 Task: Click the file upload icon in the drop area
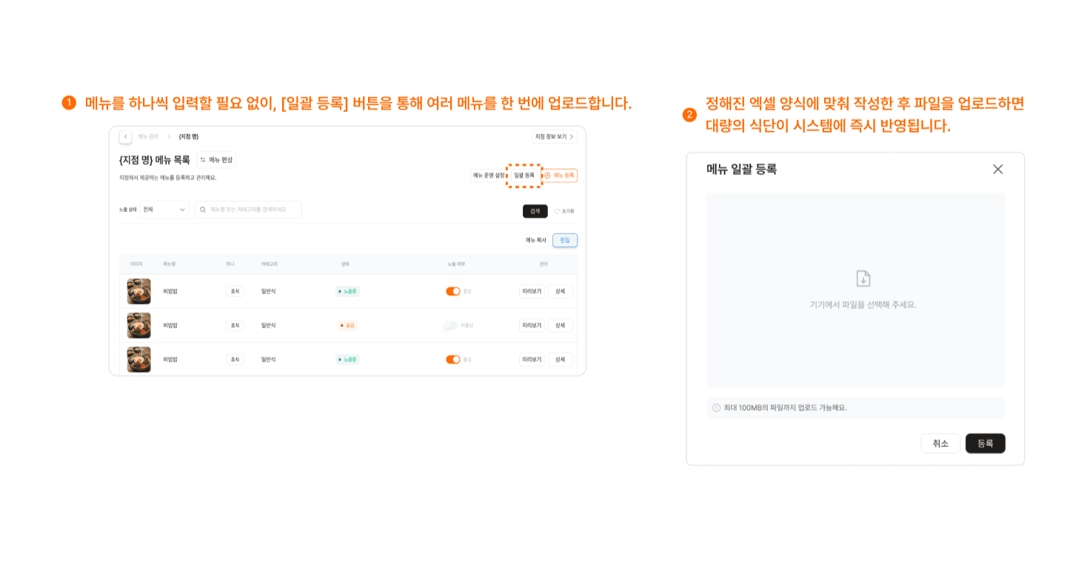tap(863, 279)
